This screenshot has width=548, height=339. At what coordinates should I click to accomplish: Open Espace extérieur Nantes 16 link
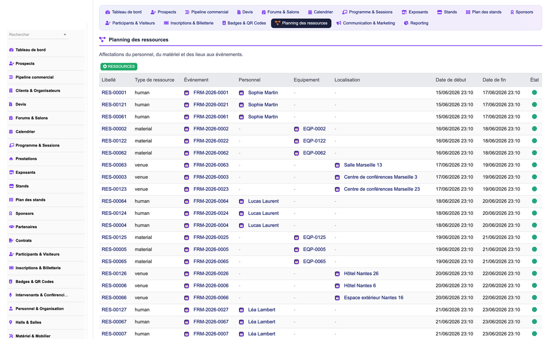[374, 298]
